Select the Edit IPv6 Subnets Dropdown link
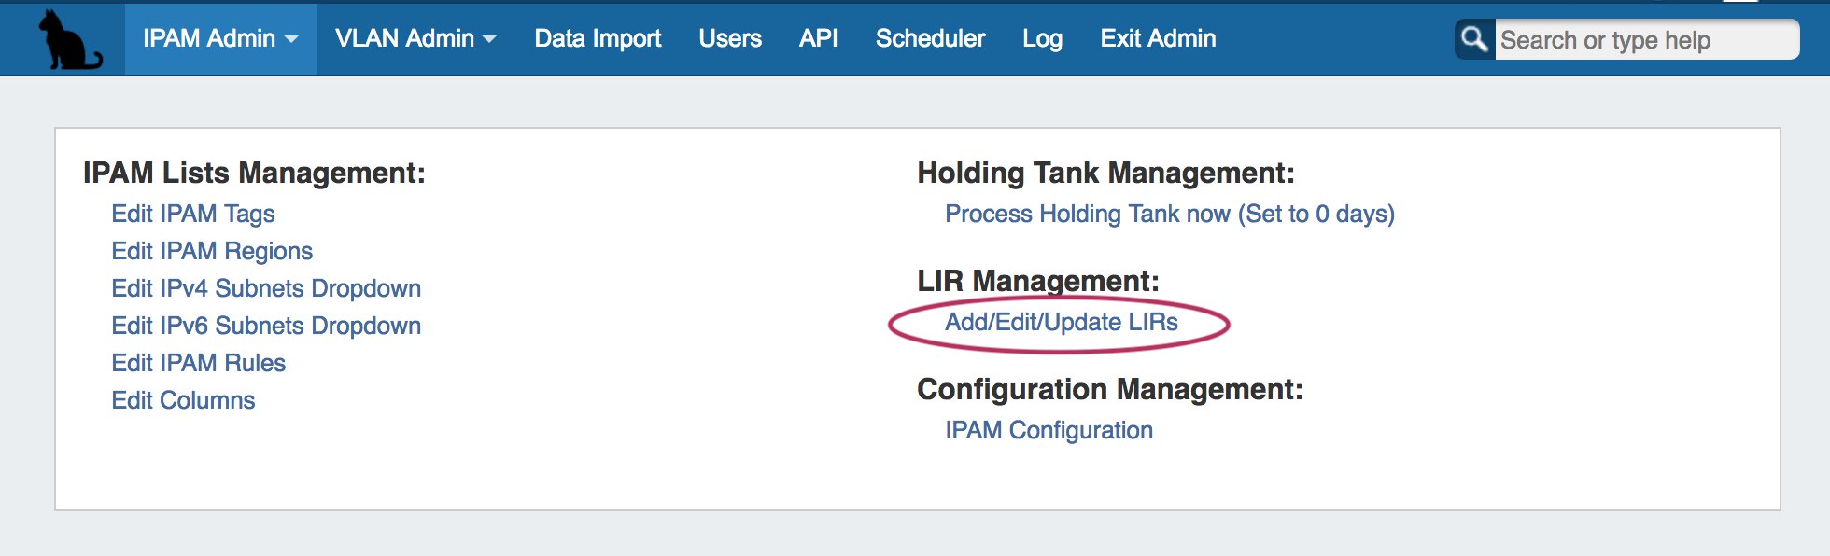 [x=266, y=326]
